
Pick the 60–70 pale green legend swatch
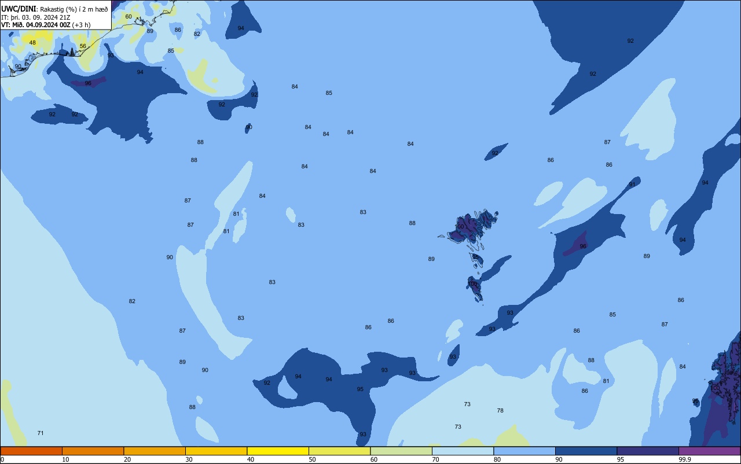click(401, 451)
